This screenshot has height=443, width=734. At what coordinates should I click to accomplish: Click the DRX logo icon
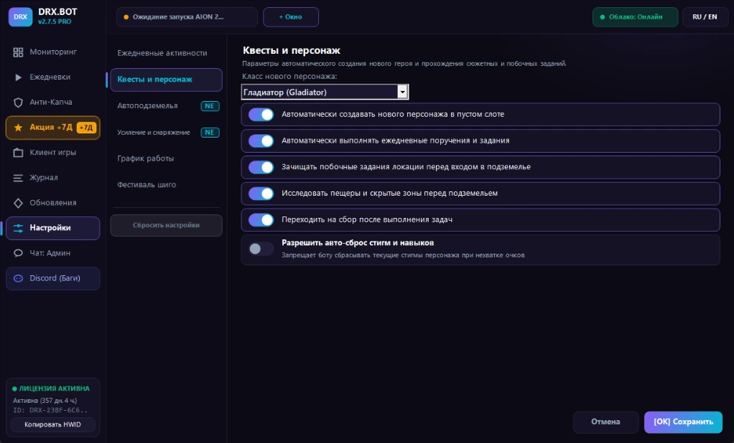[20, 16]
